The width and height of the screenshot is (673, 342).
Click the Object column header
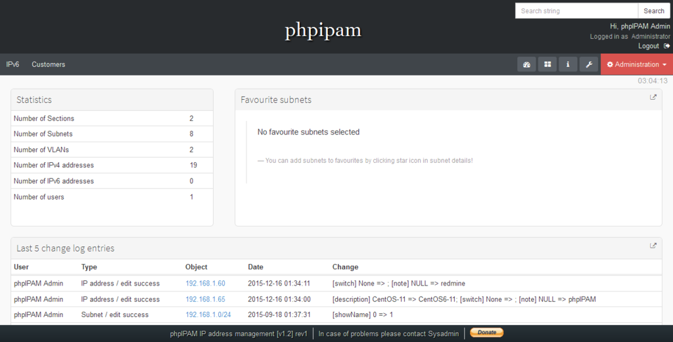click(196, 267)
